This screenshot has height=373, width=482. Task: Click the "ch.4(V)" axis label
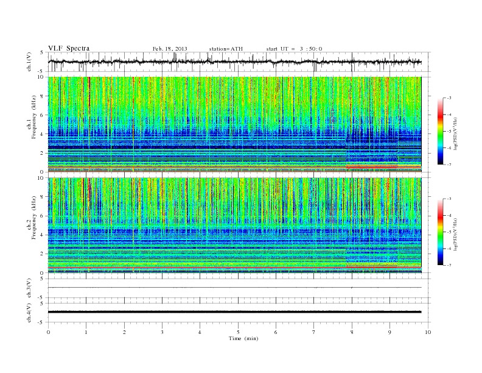coord(29,313)
